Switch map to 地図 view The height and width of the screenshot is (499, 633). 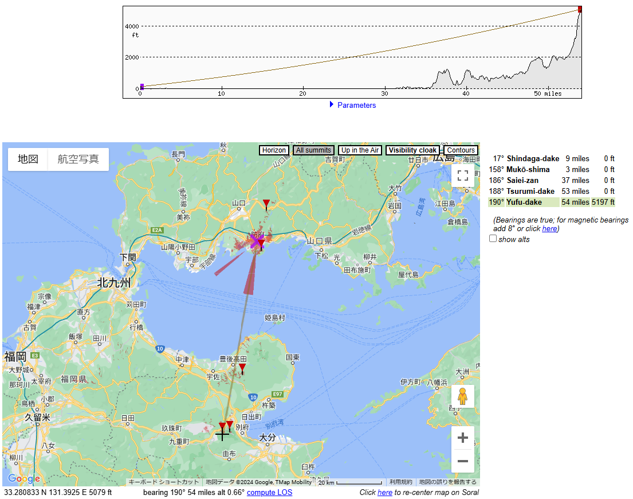28,159
